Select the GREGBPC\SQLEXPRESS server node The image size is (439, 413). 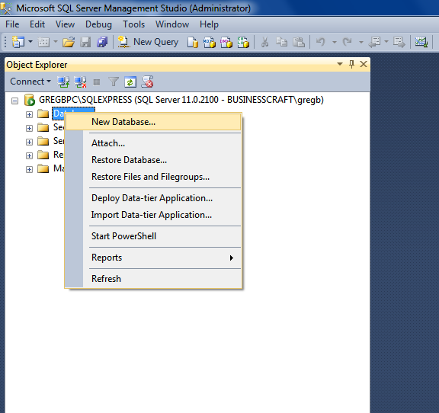click(181, 100)
